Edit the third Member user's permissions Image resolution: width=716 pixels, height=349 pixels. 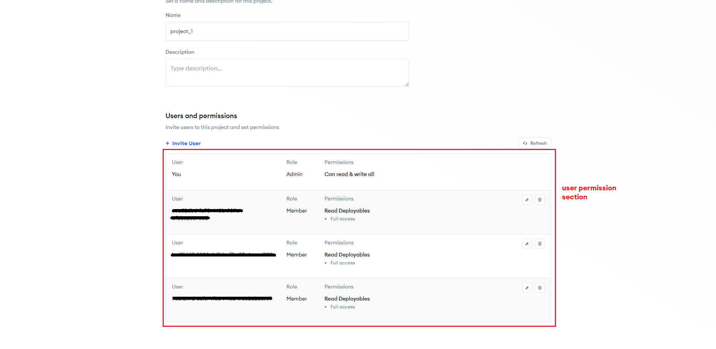pos(527,288)
